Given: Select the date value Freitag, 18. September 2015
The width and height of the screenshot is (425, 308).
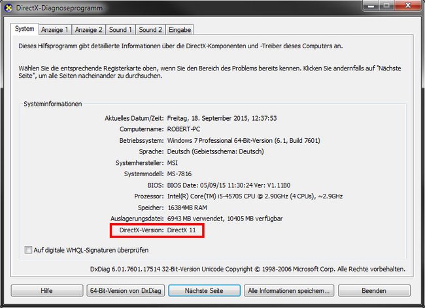Looking at the screenshot, I should 222,118.
